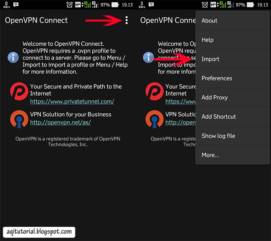Open Show log file
Viewport: 271px width, 241px height.
coord(218,136)
